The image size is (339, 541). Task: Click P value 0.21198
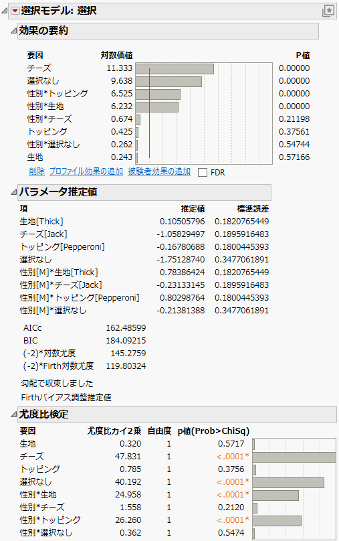click(x=294, y=119)
